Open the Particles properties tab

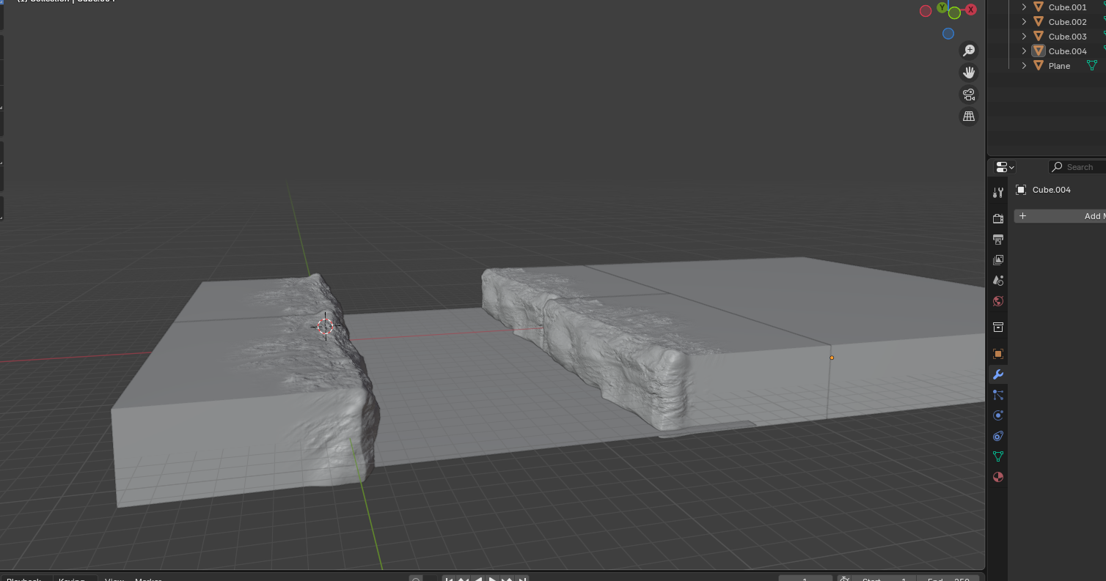(997, 395)
